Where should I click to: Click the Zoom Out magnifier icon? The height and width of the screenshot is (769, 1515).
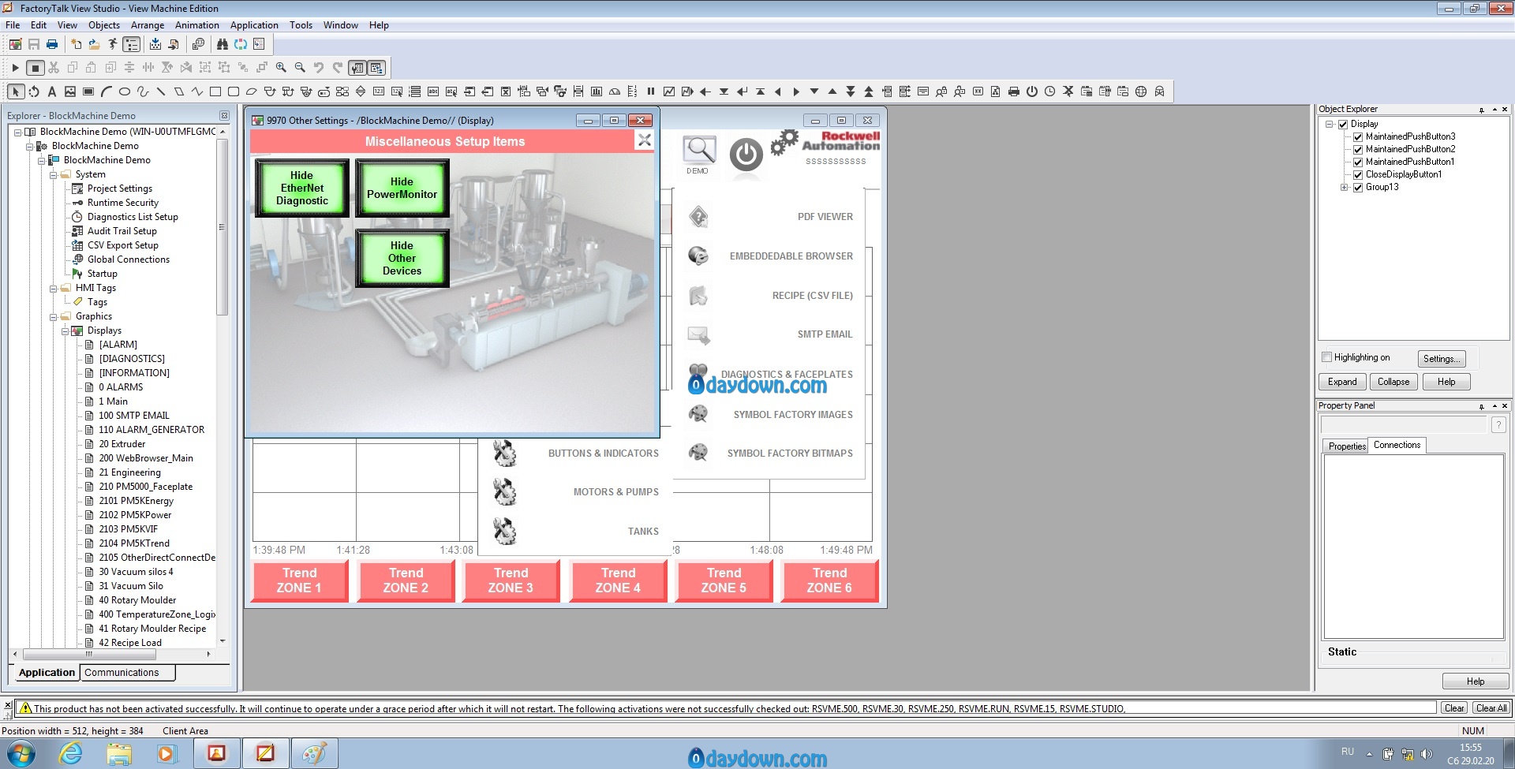(x=300, y=68)
